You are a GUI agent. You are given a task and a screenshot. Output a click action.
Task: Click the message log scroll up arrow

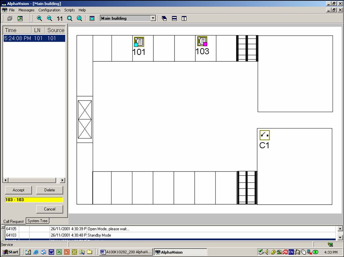(x=340, y=229)
